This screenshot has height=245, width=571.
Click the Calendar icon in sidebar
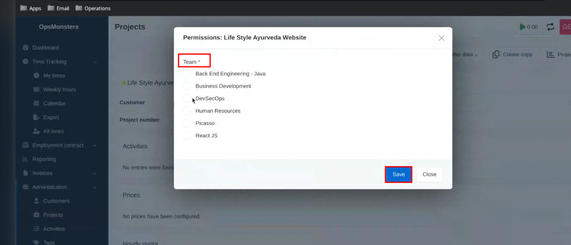(x=36, y=104)
